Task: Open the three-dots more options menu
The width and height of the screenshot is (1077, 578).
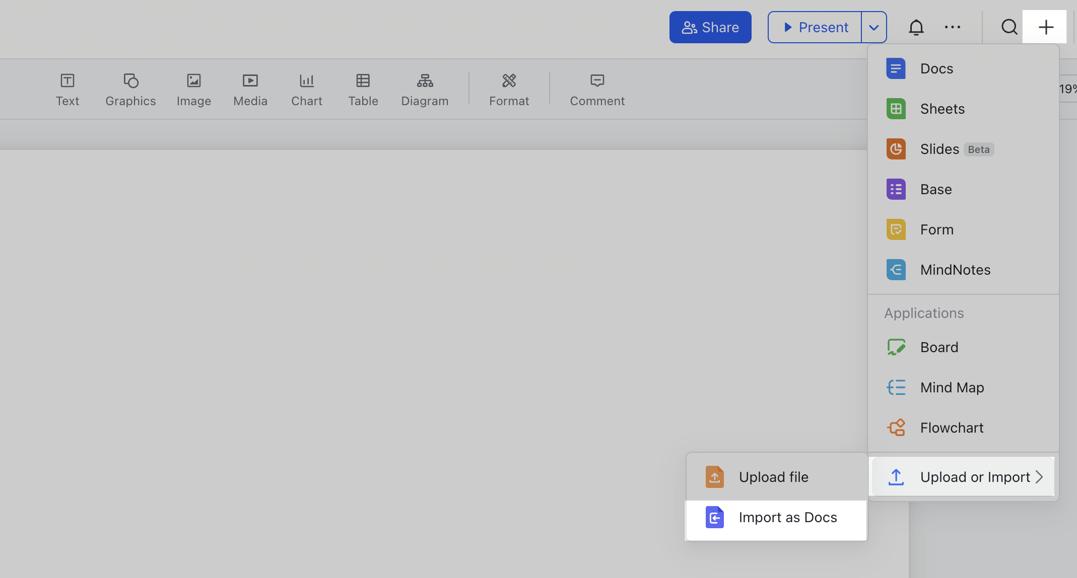Action: click(952, 27)
